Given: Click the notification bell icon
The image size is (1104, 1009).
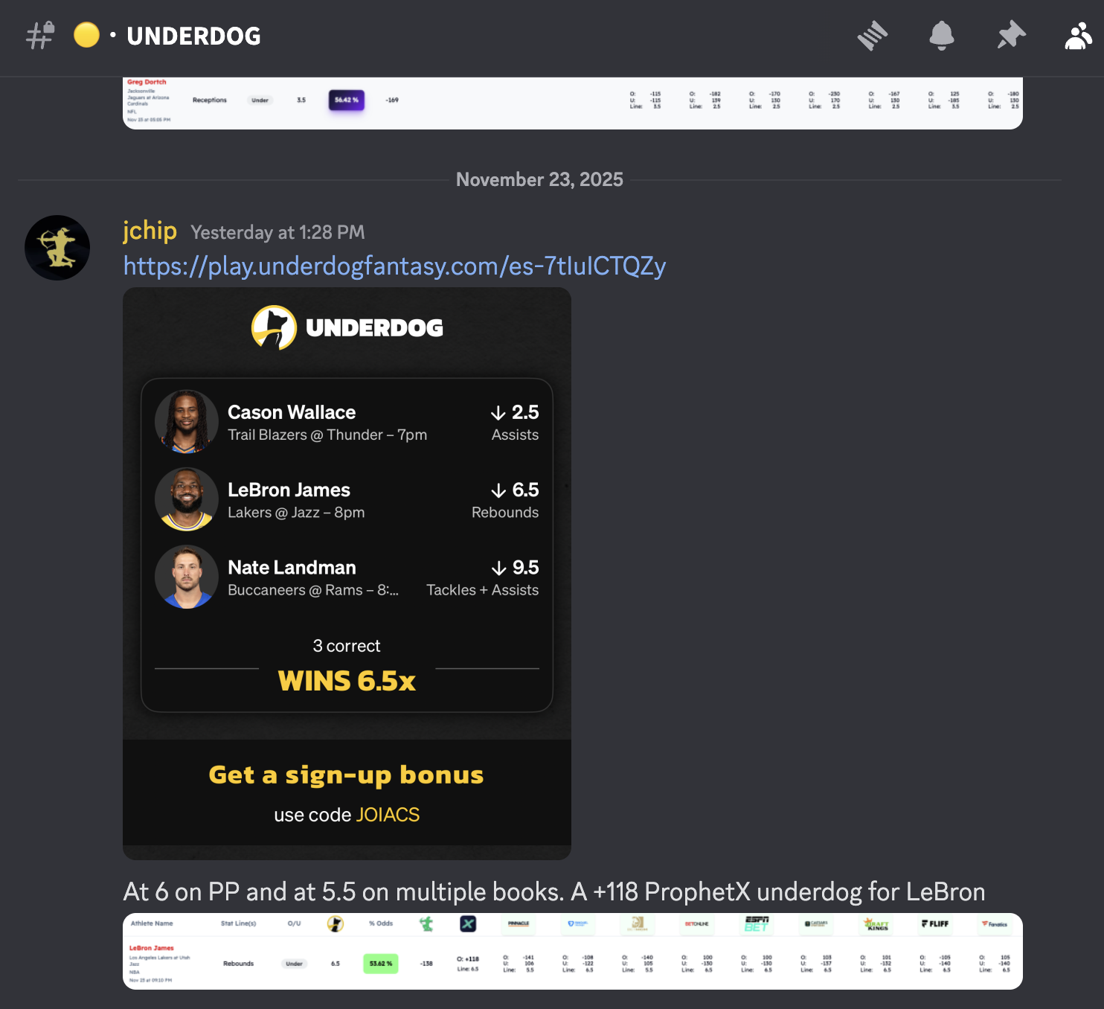Looking at the screenshot, I should [x=941, y=36].
